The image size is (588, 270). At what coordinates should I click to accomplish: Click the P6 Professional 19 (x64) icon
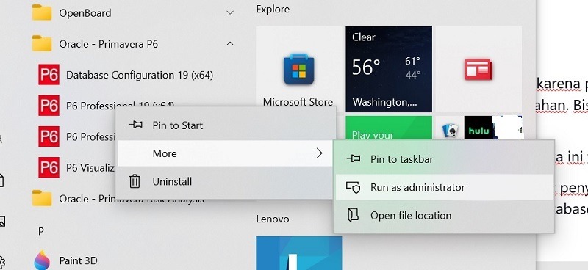click(49, 106)
